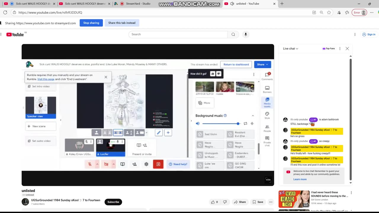Click the video player area
This screenshot has height=213, width=379.
coord(148,115)
